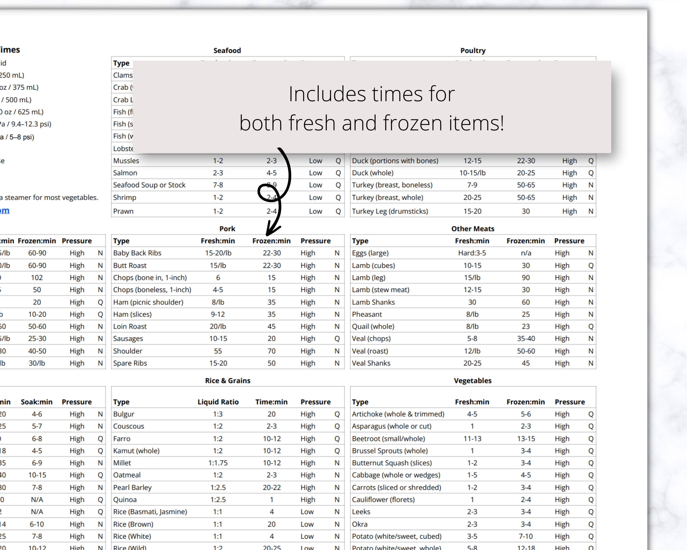This screenshot has height=550, width=687.
Task: Click the Fresh:min column header under Pork
Action: pyautogui.click(x=218, y=241)
